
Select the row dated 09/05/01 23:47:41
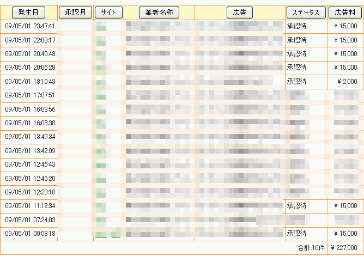[182, 26]
